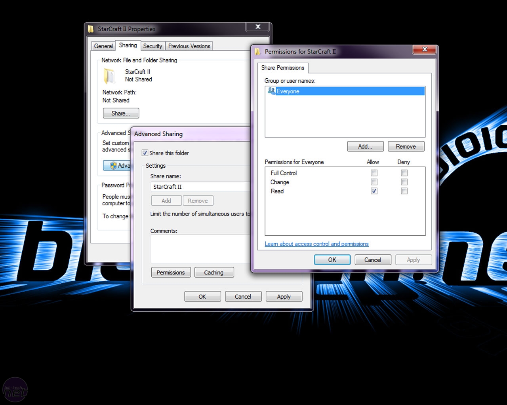The width and height of the screenshot is (507, 405).
Task: Click OK in Advanced Sharing dialog
Action: pos(202,297)
